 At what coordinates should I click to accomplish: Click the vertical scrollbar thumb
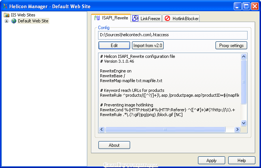click(244, 82)
